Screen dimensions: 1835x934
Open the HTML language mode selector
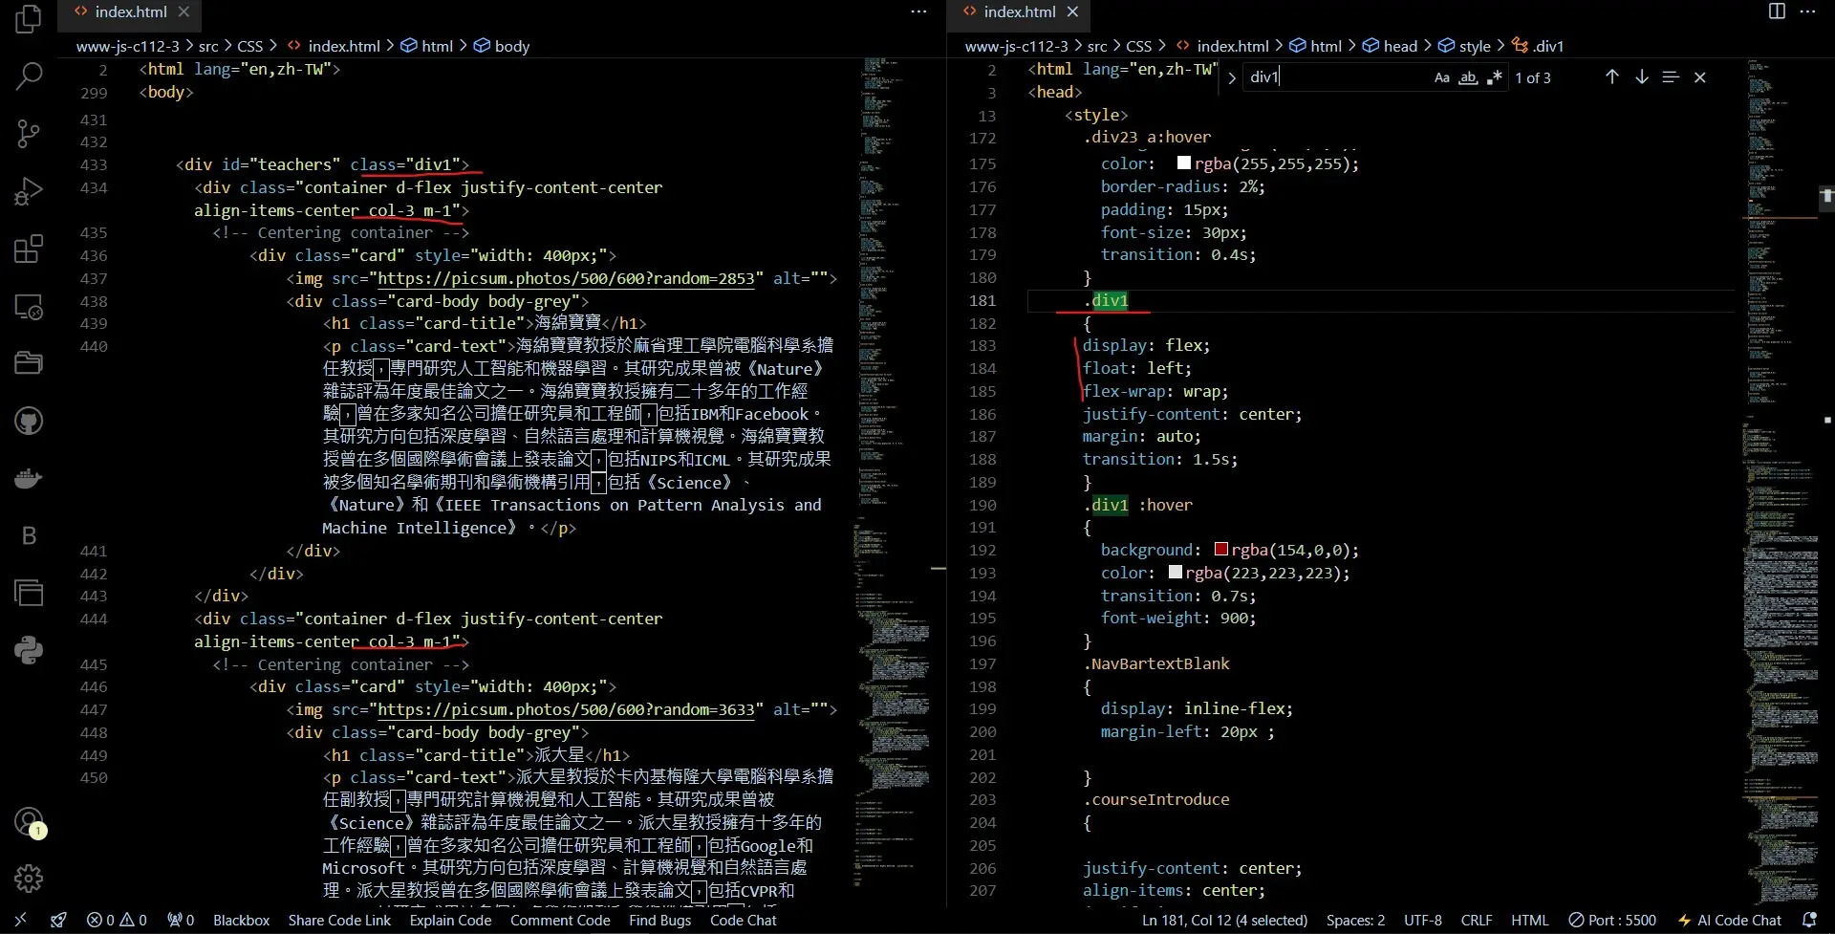(x=1529, y=921)
